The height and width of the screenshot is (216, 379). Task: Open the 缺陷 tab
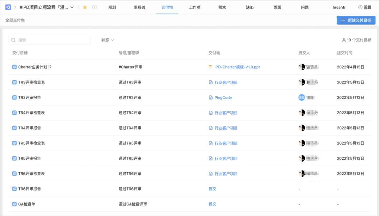pos(250,7)
